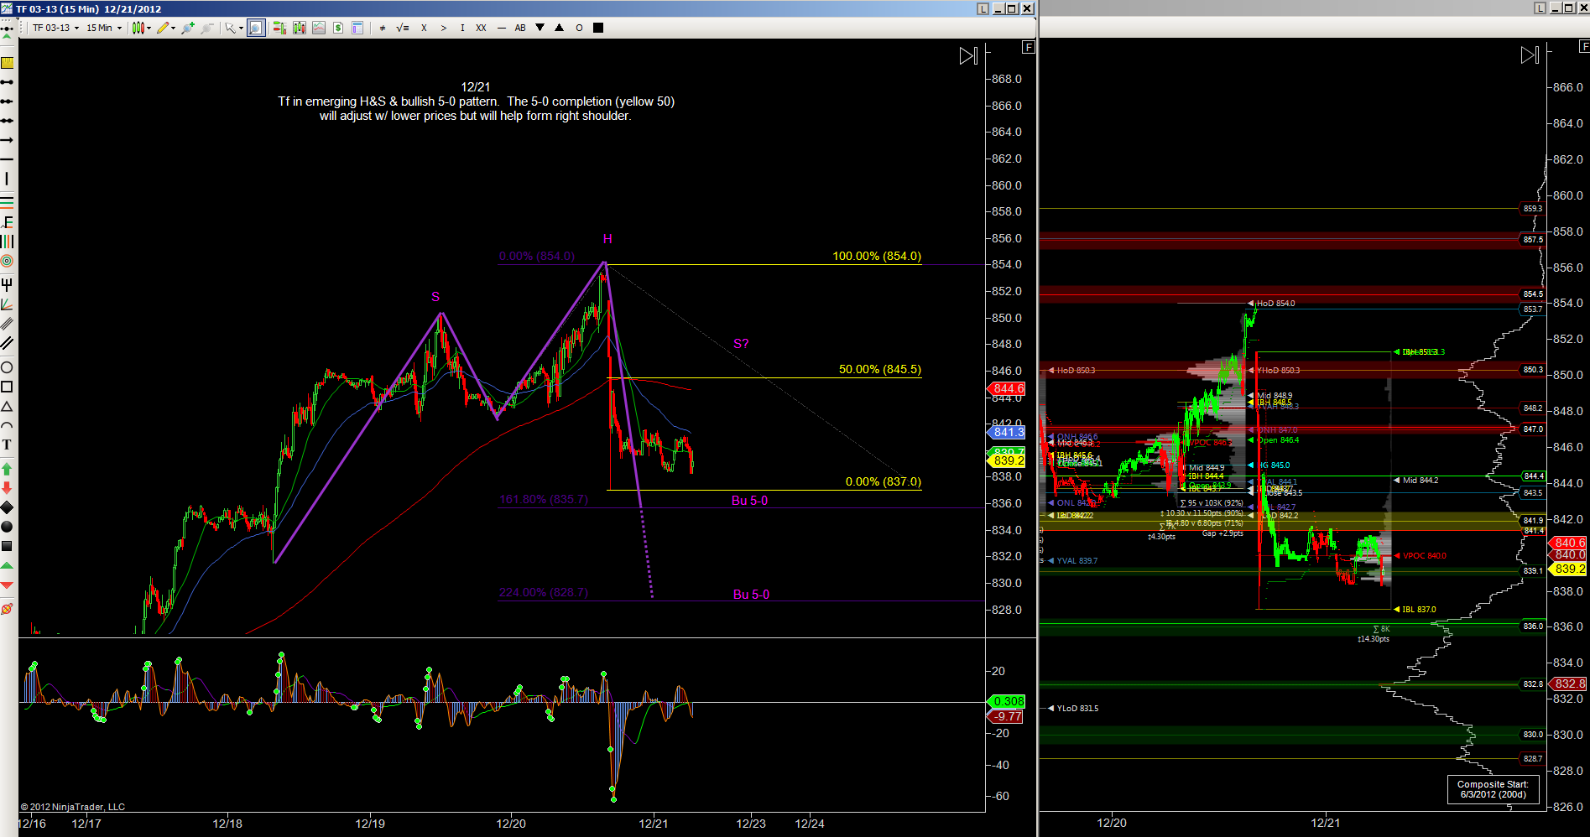Click the F button atop right chart
Viewport: 1590px width, 837px height.
tap(1584, 48)
